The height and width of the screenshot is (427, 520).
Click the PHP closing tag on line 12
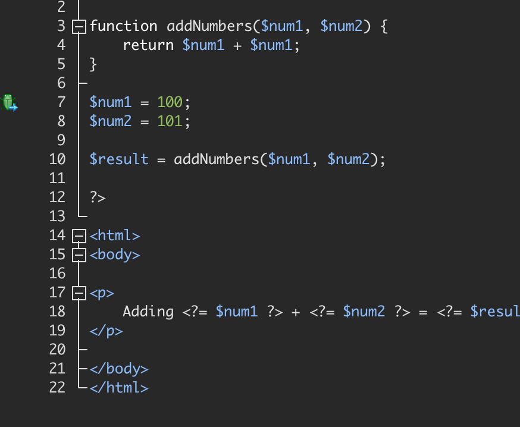[x=98, y=197]
